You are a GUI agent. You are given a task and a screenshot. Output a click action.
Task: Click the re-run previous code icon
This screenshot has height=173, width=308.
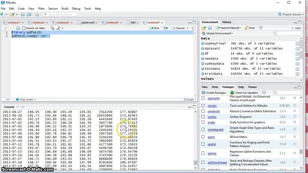coord(166,28)
